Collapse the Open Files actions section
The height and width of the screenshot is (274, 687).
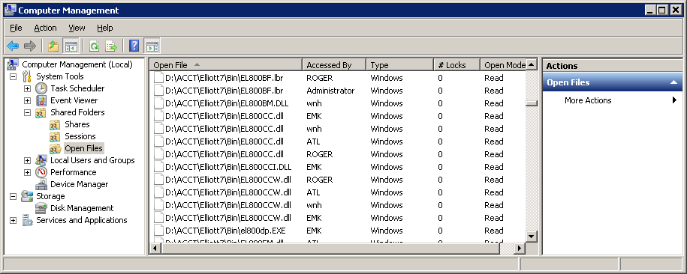click(673, 82)
